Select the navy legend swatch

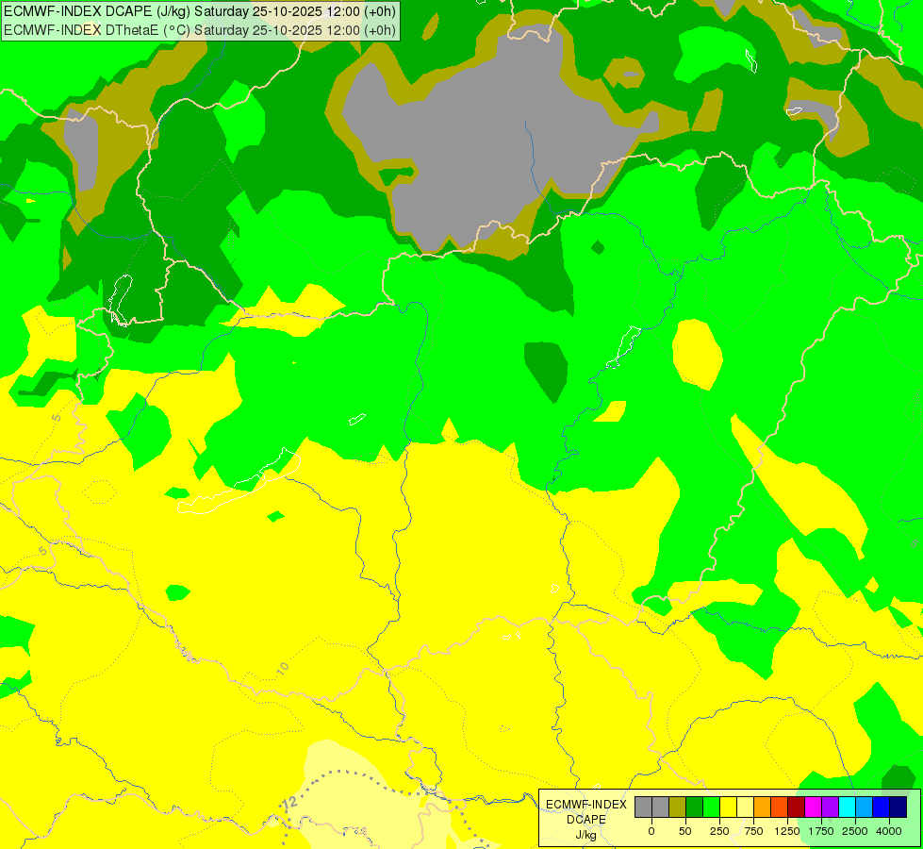(x=898, y=807)
